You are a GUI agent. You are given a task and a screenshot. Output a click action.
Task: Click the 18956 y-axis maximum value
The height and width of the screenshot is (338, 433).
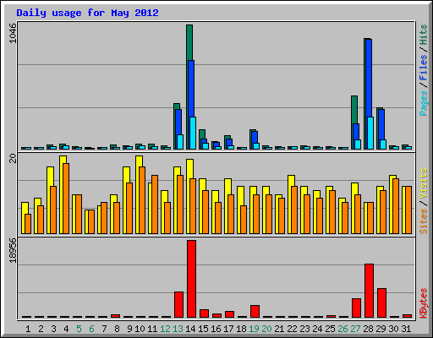tap(13, 250)
